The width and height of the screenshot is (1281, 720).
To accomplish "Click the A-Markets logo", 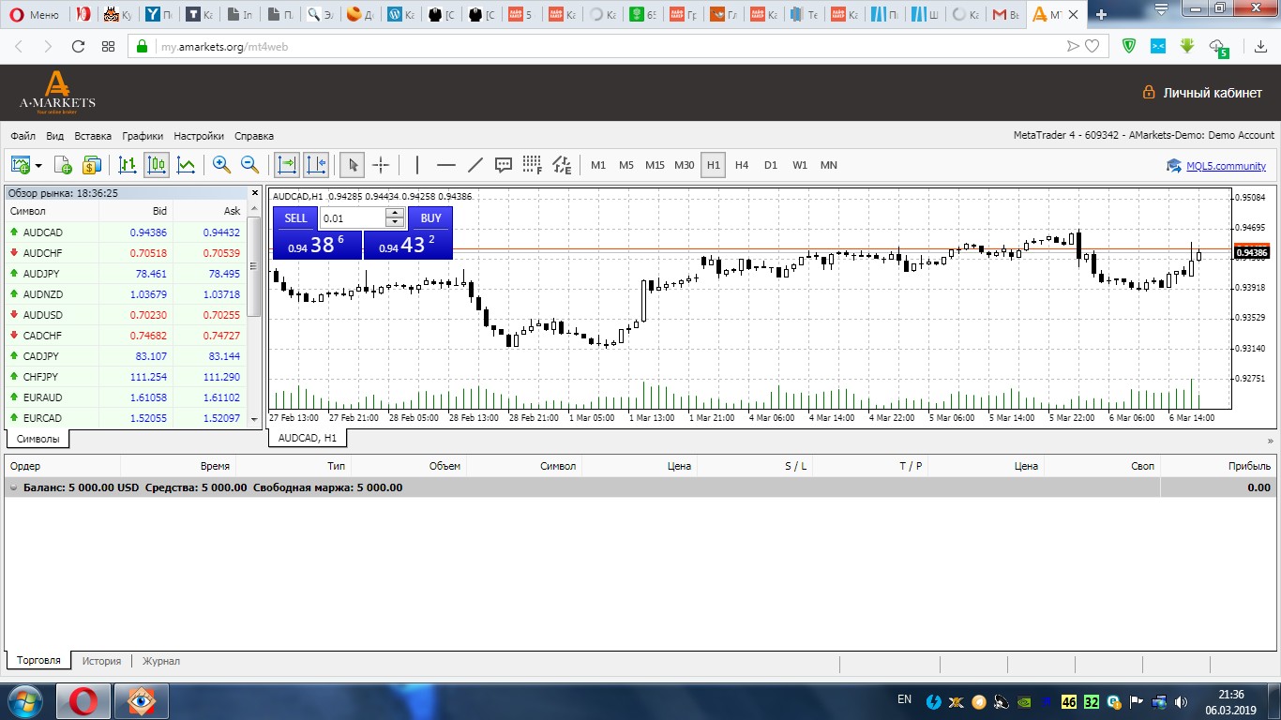I will [57, 92].
